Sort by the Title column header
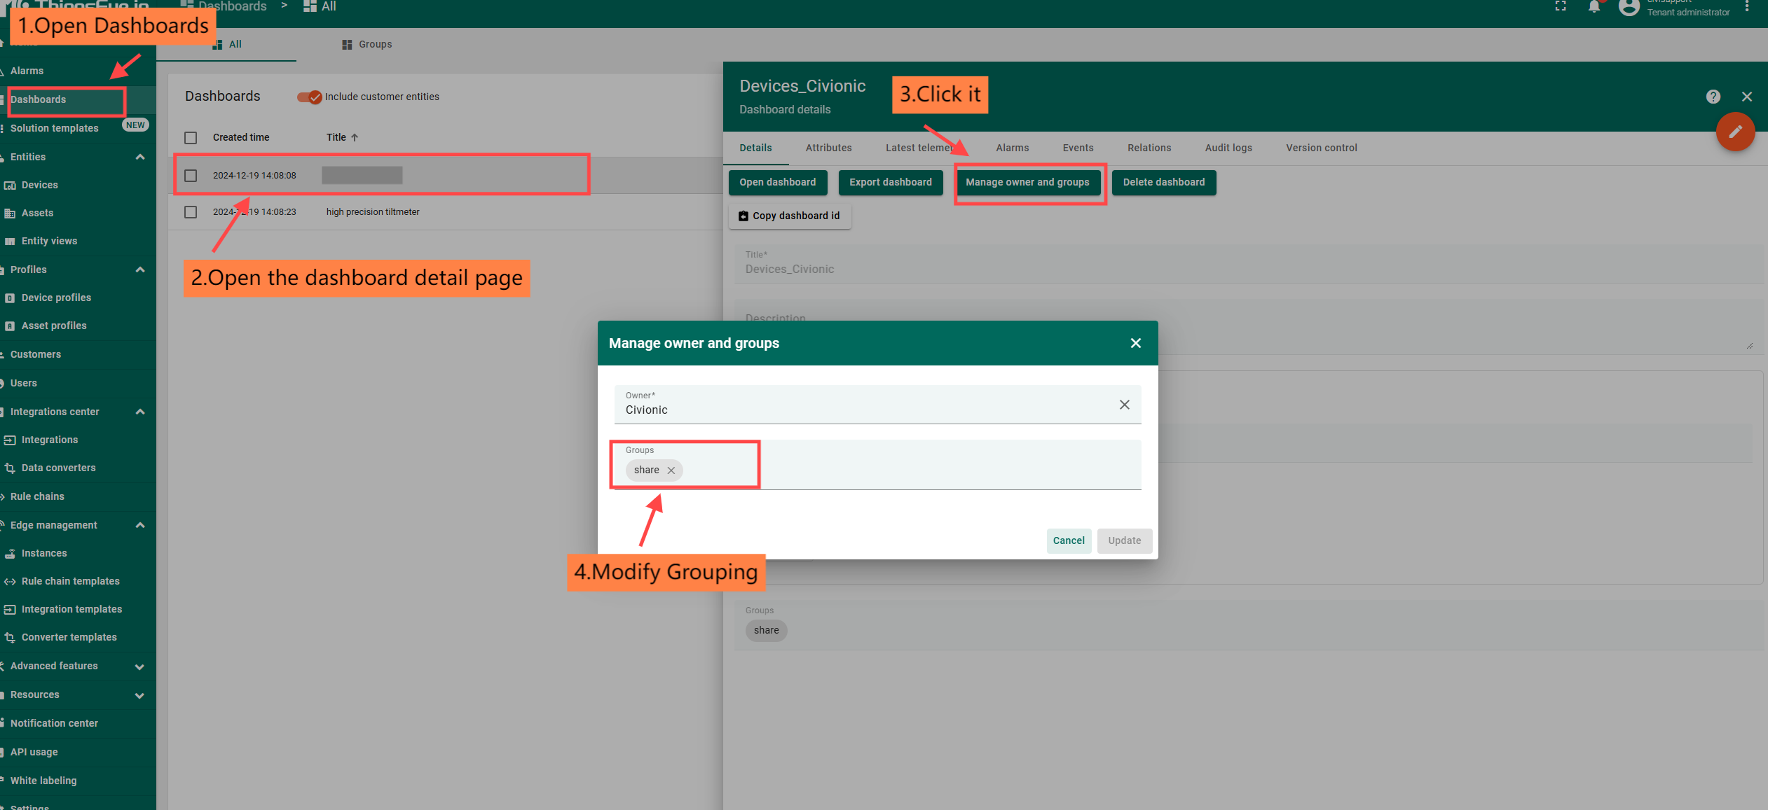Screen dimensions: 1768x810 pos(336,137)
